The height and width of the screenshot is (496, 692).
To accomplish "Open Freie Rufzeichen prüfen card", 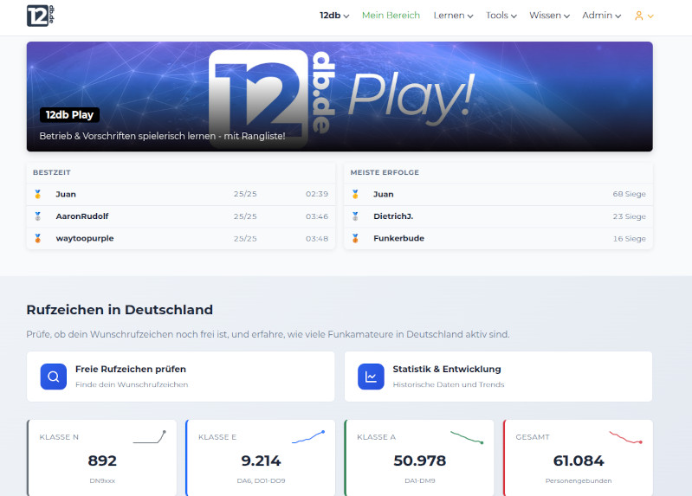I will [x=180, y=377].
